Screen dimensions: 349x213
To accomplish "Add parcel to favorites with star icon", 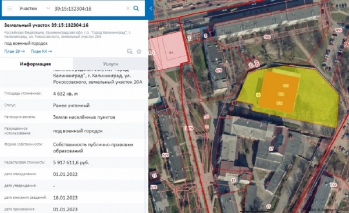I will point(139,51).
